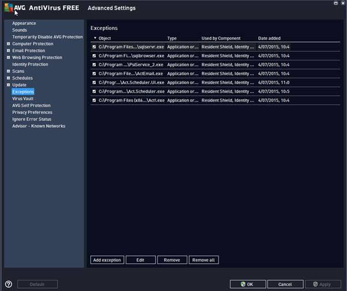
Task: Click the window restore icon
Action: click(335, 3)
